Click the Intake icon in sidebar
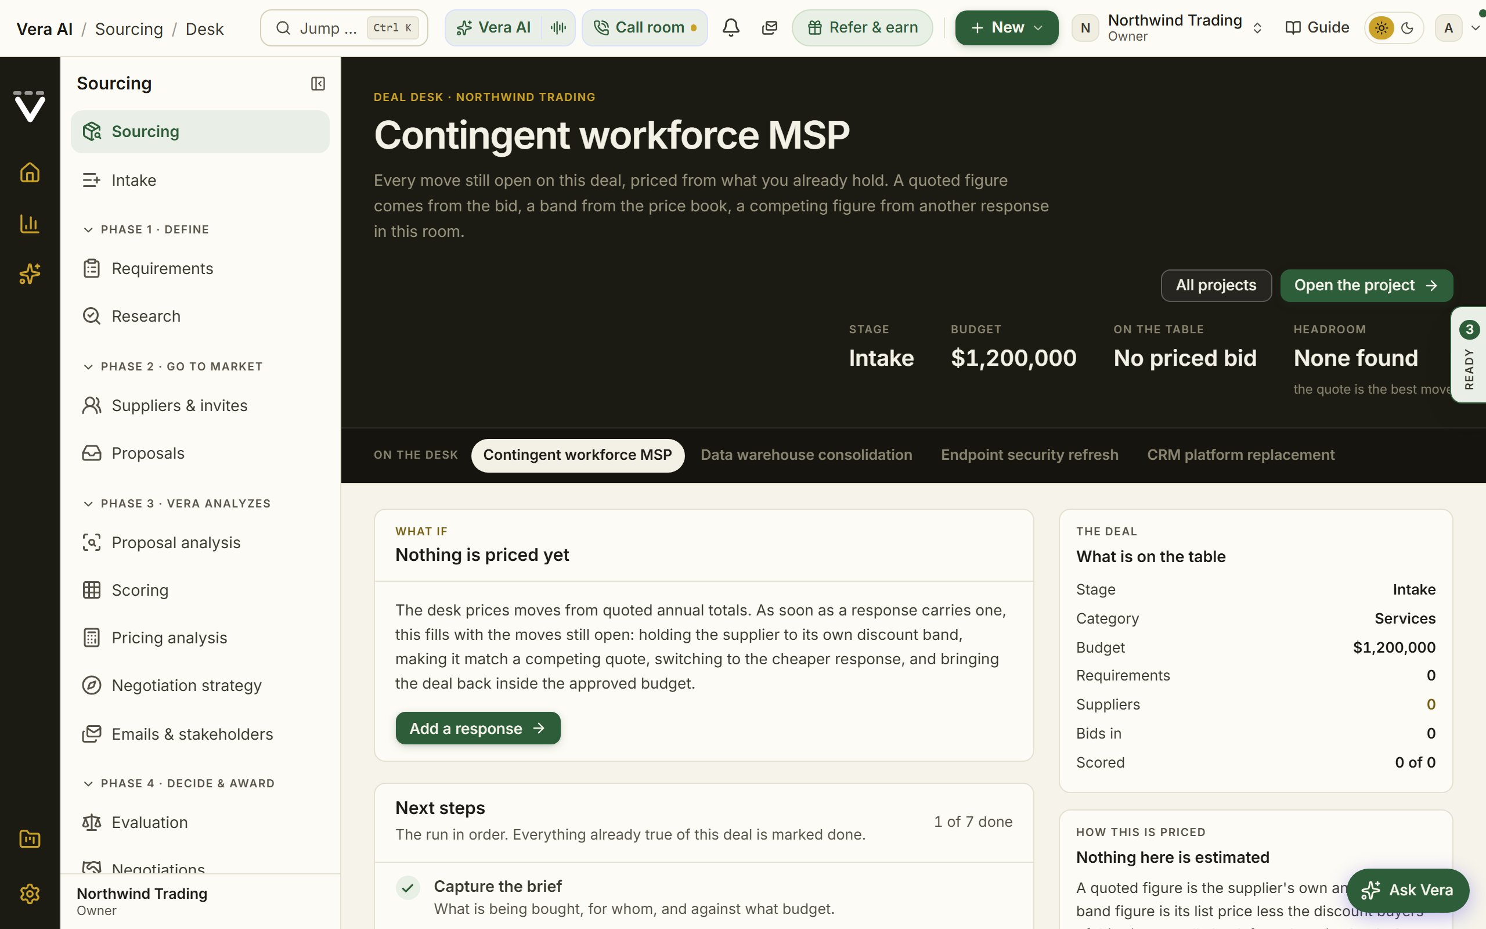This screenshot has width=1486, height=929. point(92,180)
